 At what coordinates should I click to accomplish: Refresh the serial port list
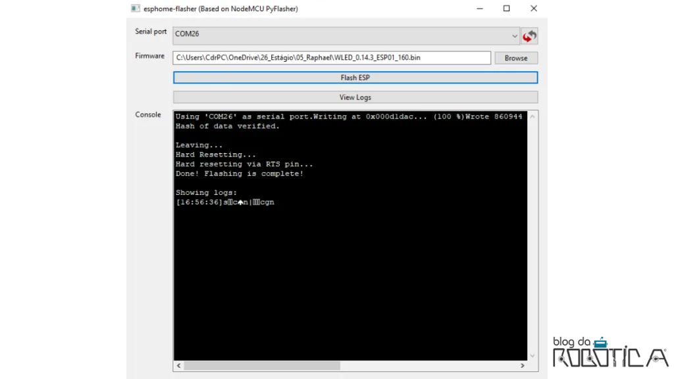point(530,36)
